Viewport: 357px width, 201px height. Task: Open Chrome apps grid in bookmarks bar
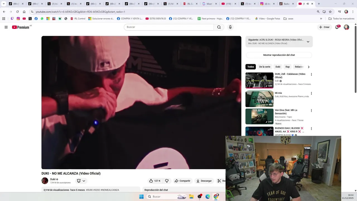click(x=4, y=19)
